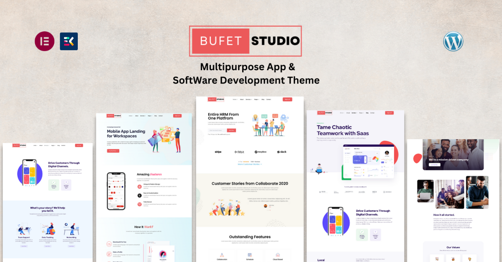502x262 pixels.
Task: Click the Stripe logo under the HRM hero
Action: (x=218, y=152)
